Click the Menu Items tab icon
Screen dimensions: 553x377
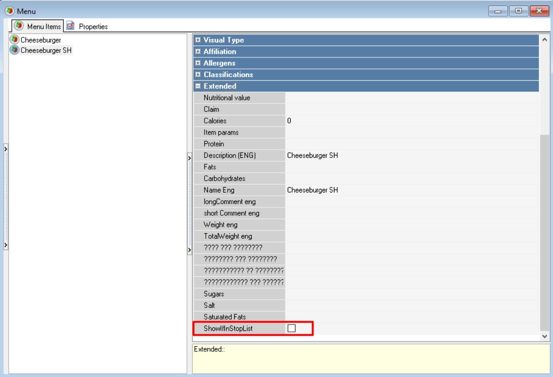(19, 26)
